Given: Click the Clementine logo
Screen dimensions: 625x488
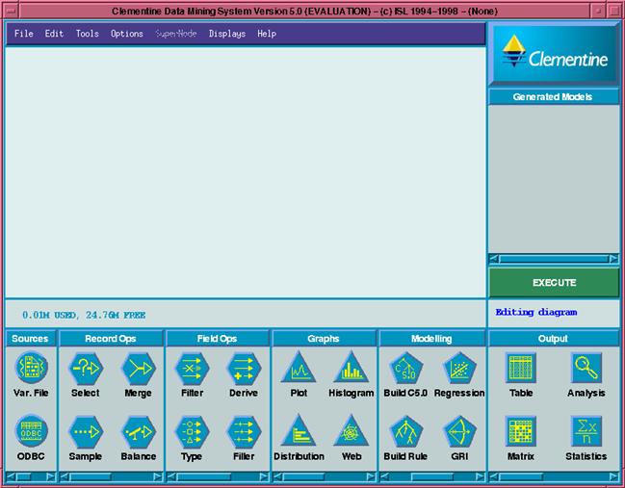Looking at the screenshot, I should (554, 54).
